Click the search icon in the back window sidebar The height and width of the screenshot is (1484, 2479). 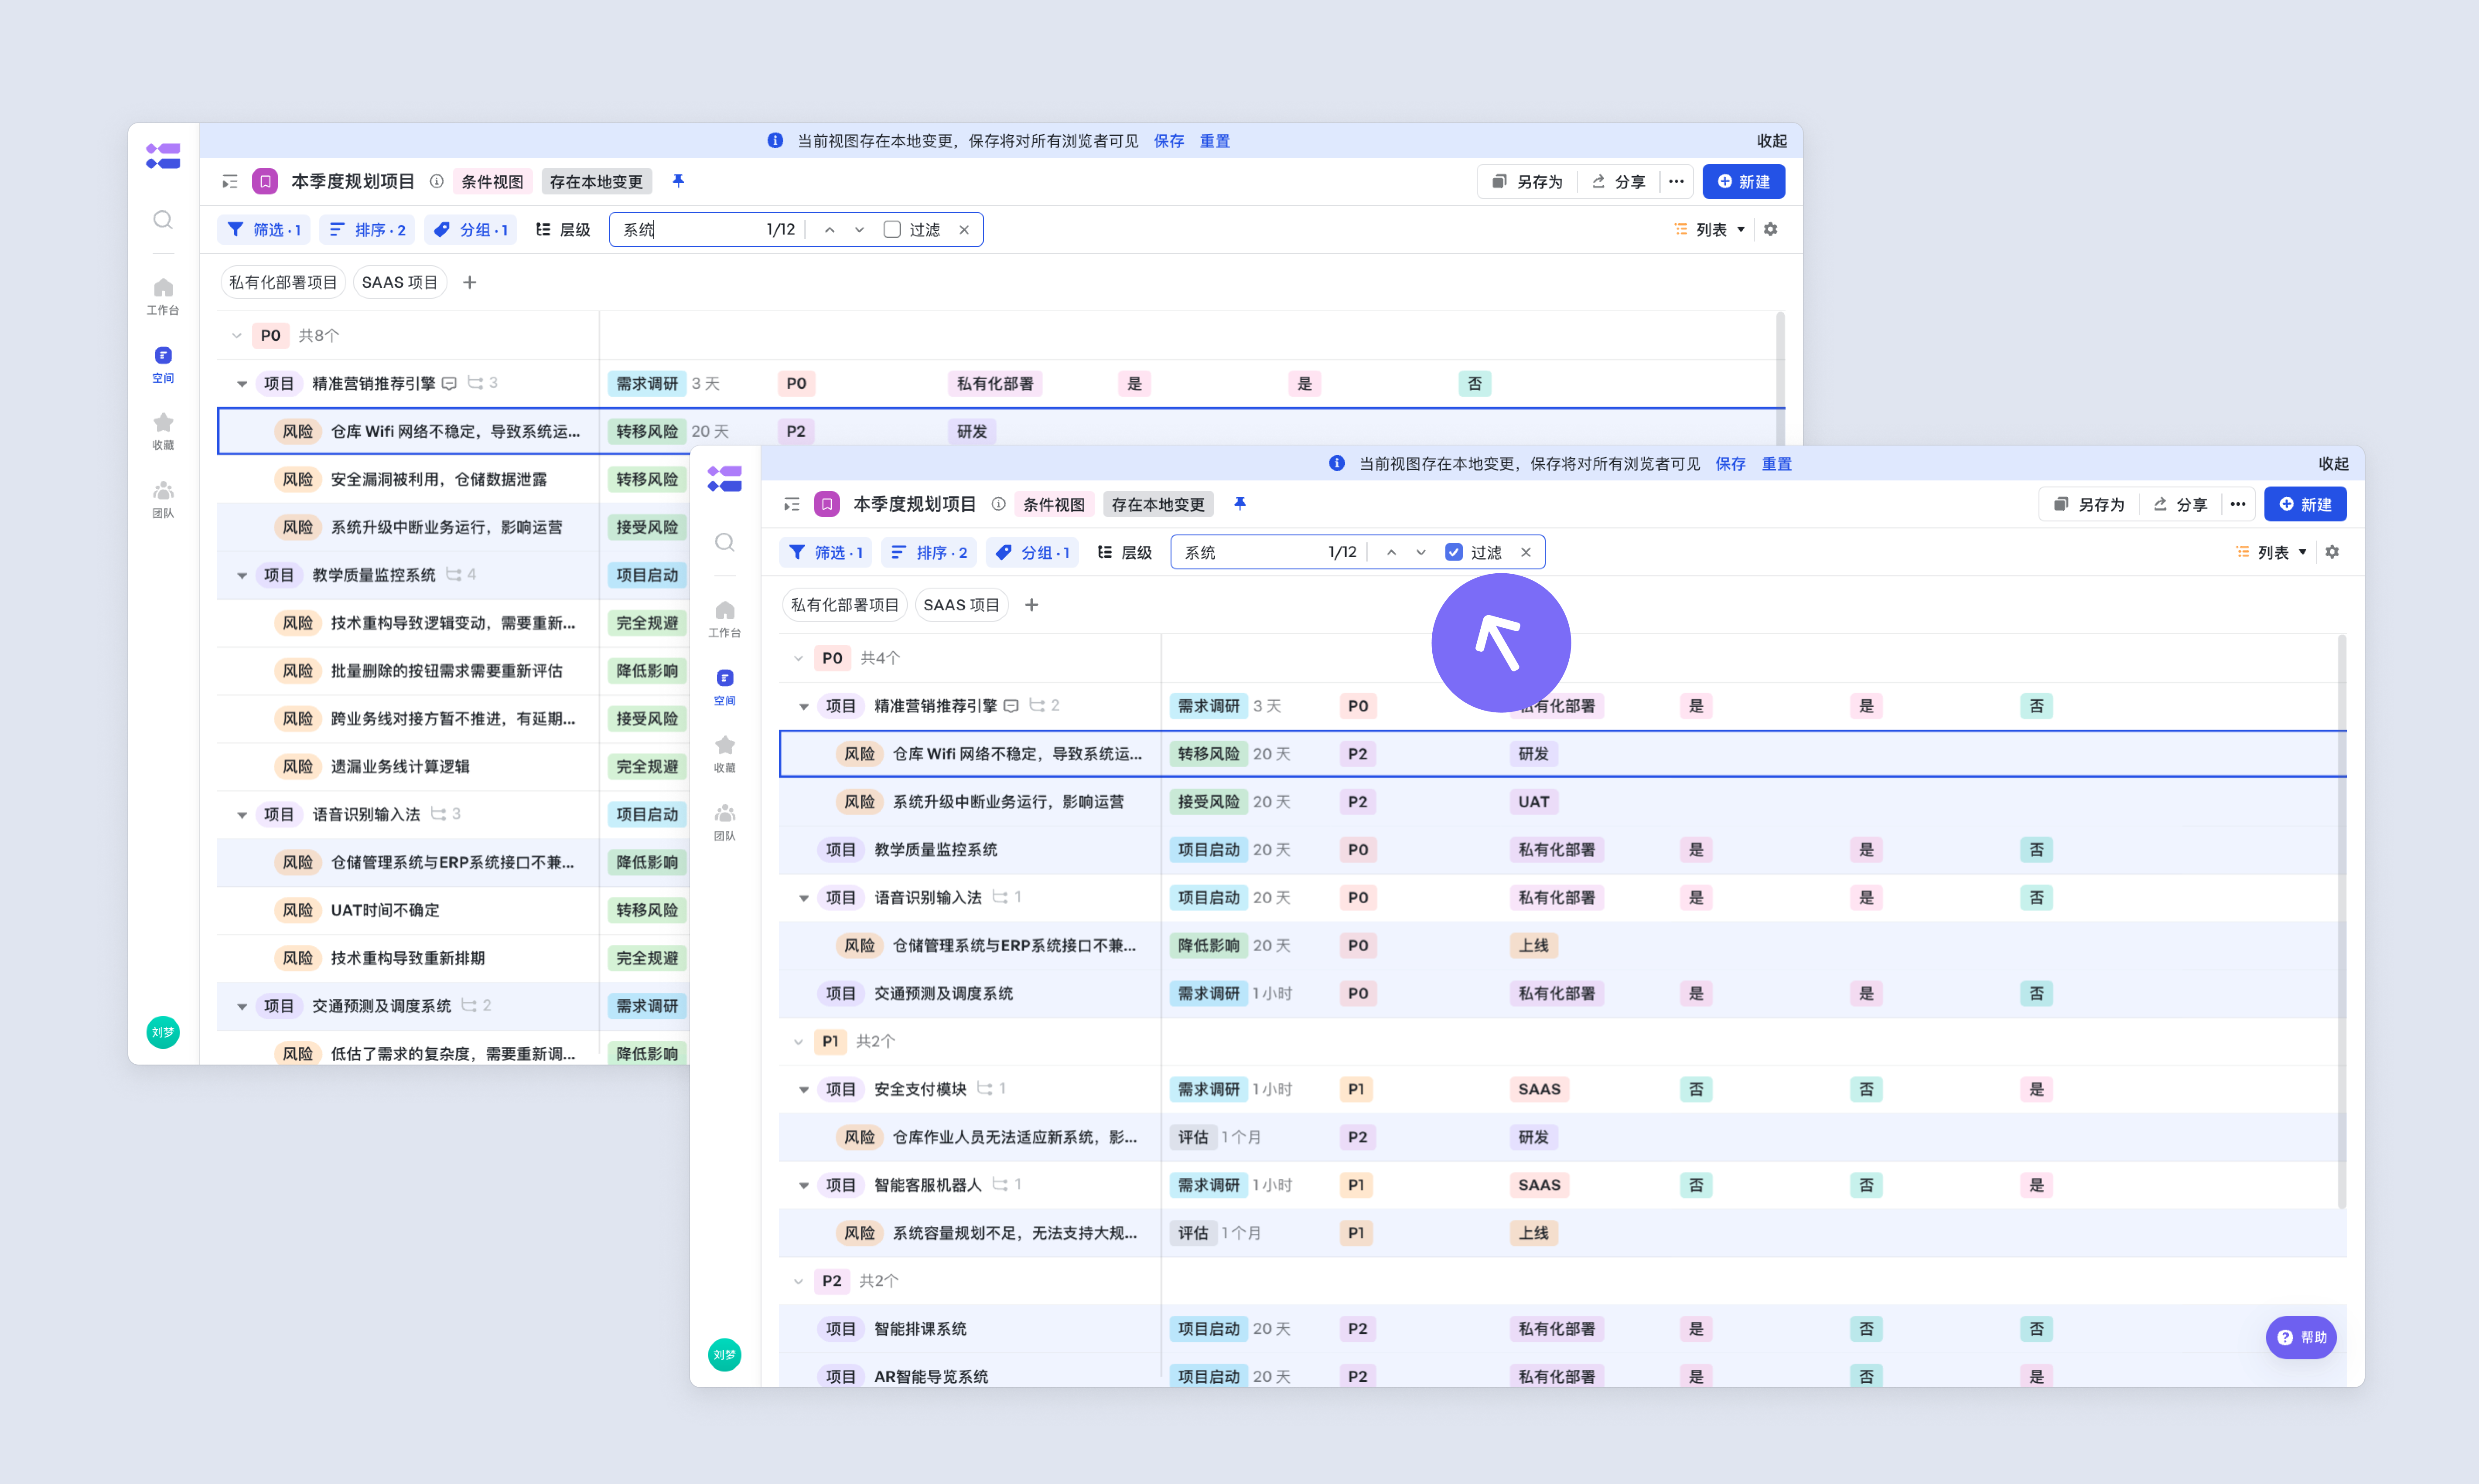163,220
